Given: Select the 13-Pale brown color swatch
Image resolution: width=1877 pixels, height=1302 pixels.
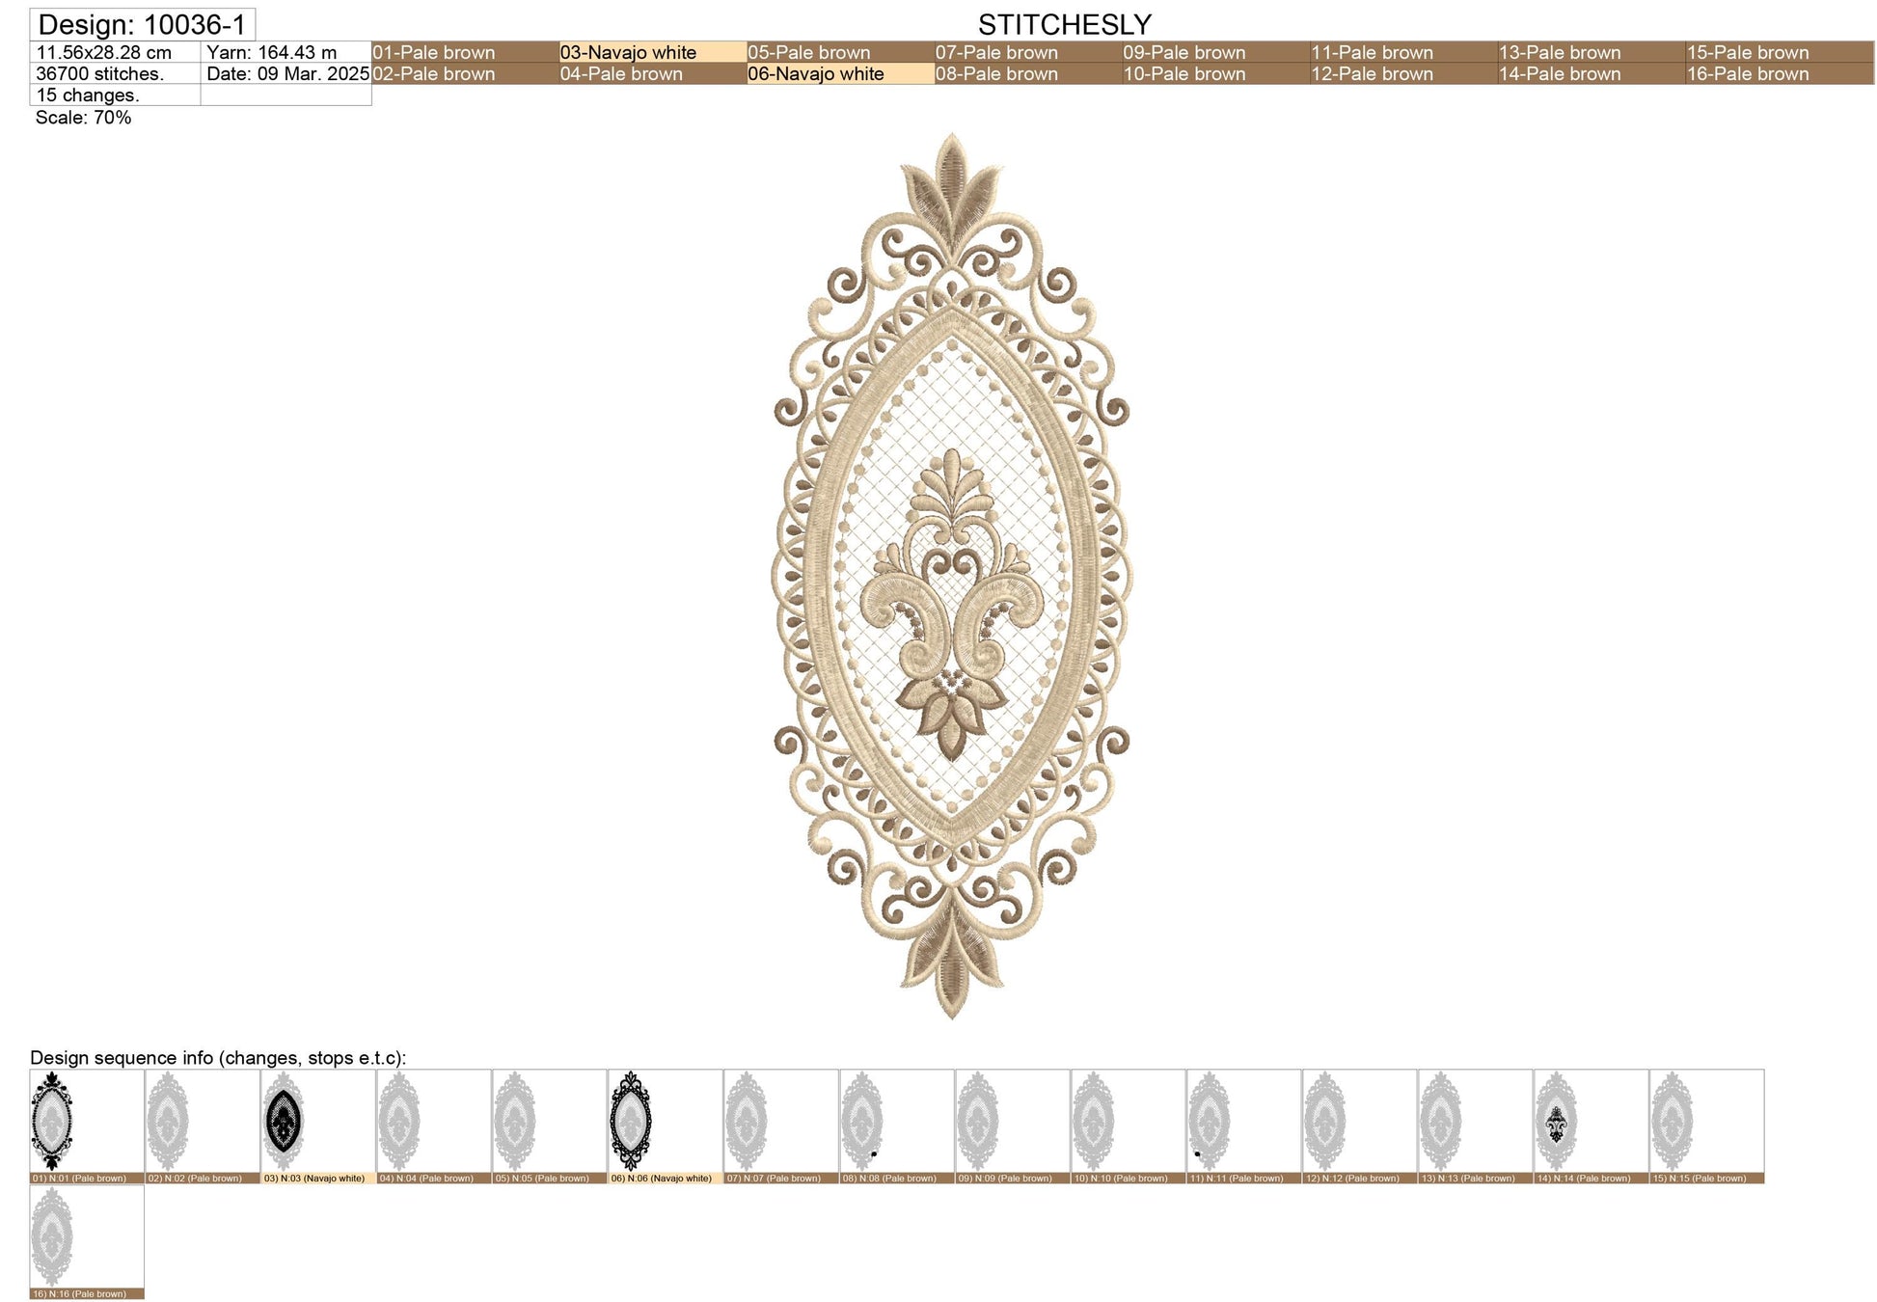Looking at the screenshot, I should [1591, 52].
